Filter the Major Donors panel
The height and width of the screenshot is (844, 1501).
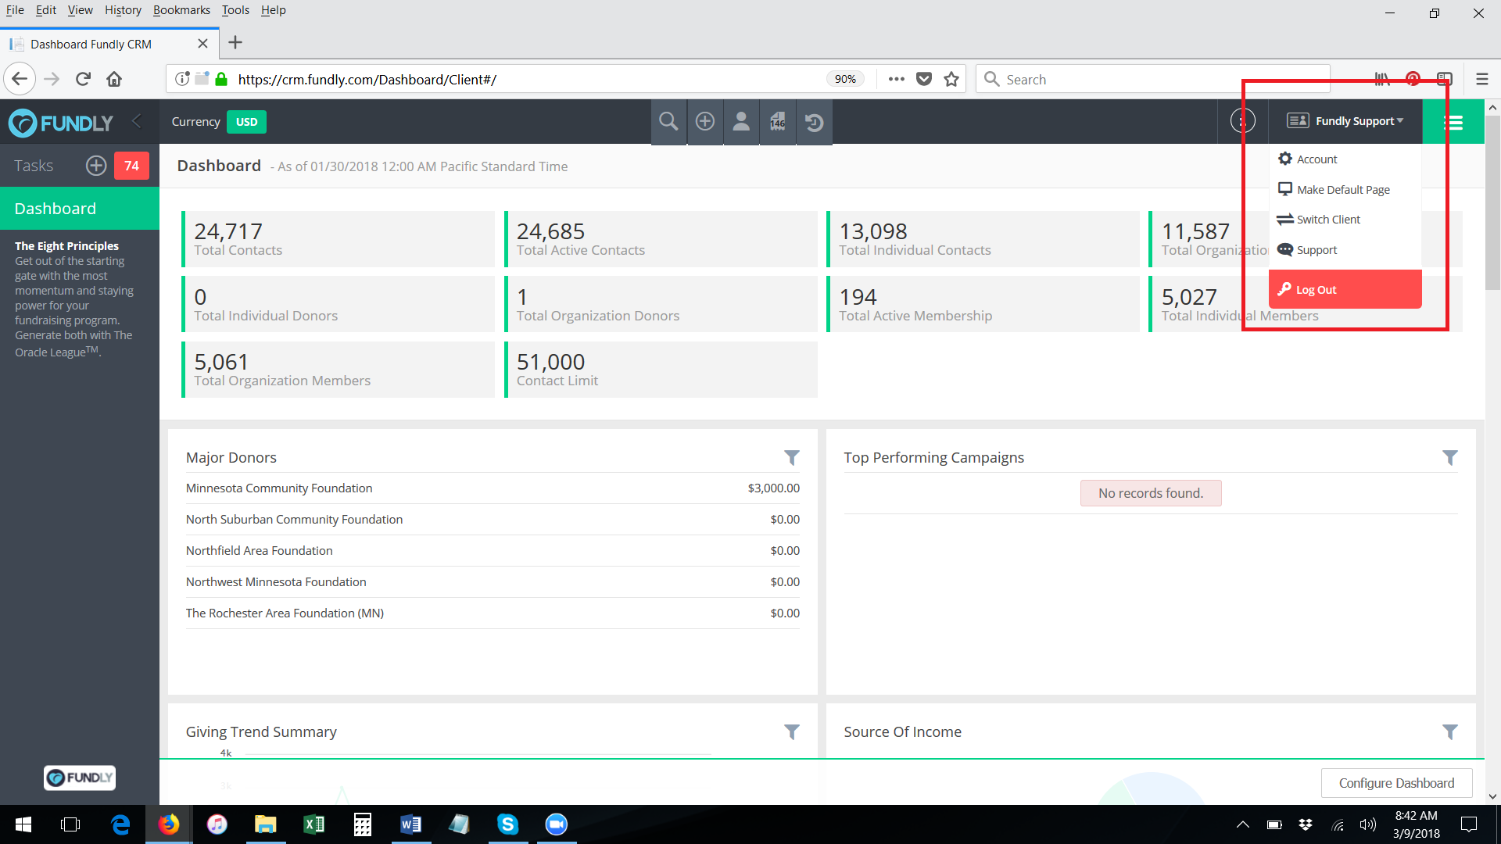pos(792,458)
